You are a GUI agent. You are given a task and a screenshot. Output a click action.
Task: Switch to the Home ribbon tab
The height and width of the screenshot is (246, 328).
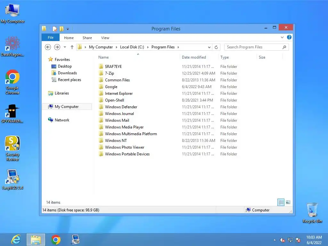[x=69, y=38]
